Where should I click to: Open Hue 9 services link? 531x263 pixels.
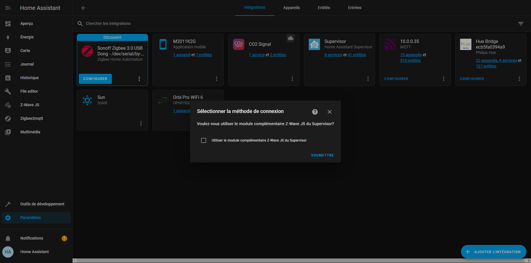(508, 60)
